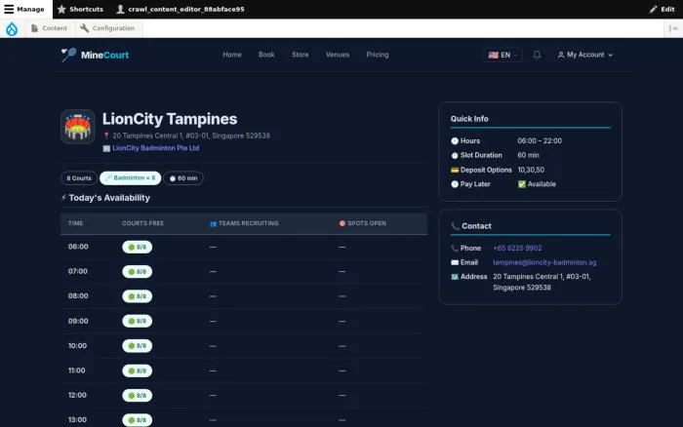The width and height of the screenshot is (683, 427).
Task: Click the 8/8 badge for 10:00
Action: point(138,346)
